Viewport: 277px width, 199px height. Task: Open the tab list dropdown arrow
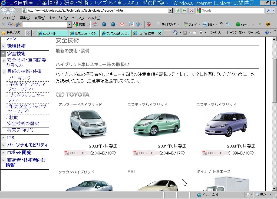(x=34, y=33)
